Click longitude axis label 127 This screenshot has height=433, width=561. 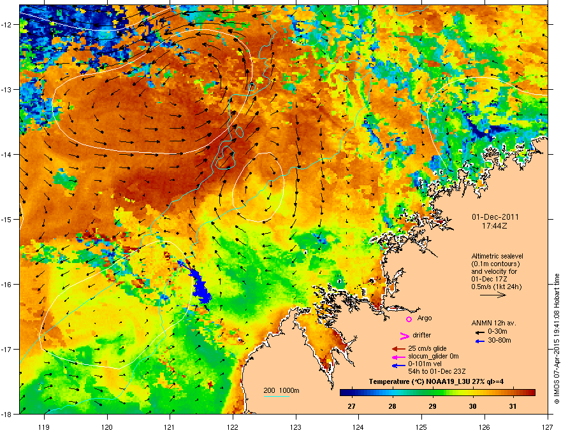point(548,427)
